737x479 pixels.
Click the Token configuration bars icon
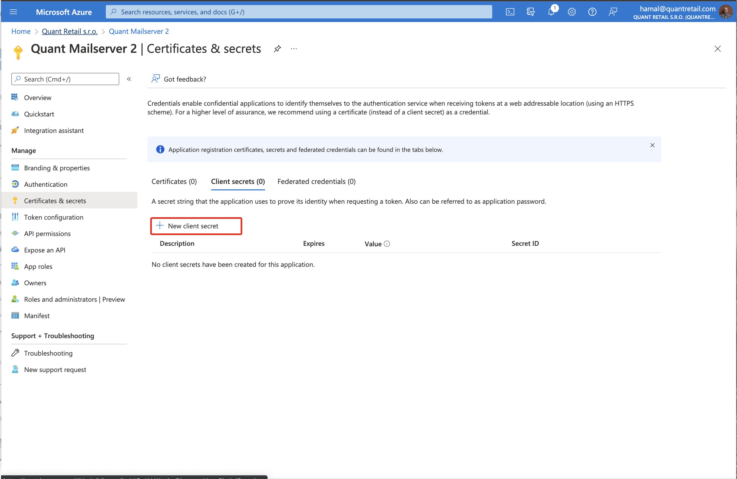(15, 217)
